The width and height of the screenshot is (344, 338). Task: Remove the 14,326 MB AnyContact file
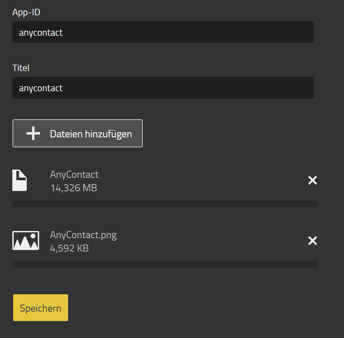(x=312, y=180)
